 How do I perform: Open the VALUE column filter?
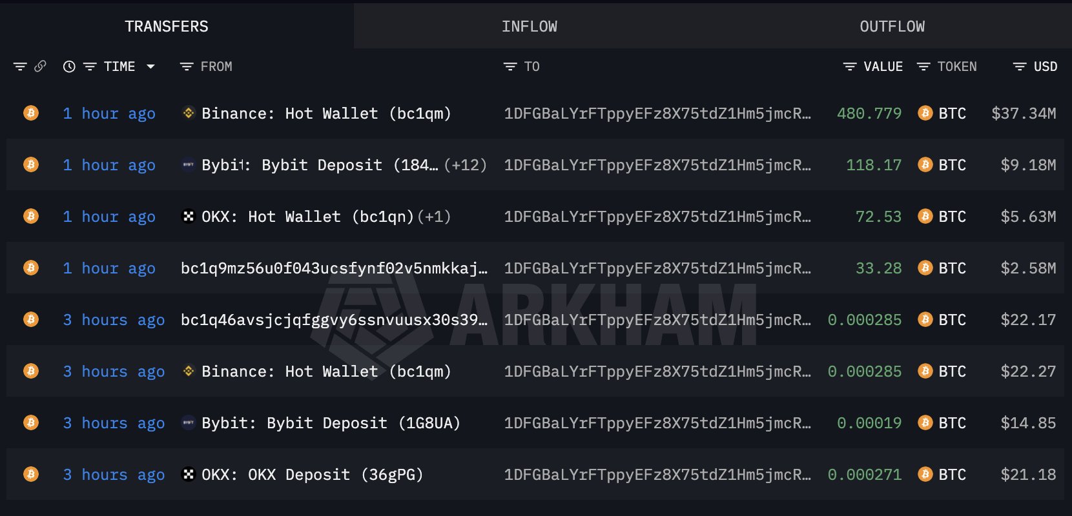(850, 66)
